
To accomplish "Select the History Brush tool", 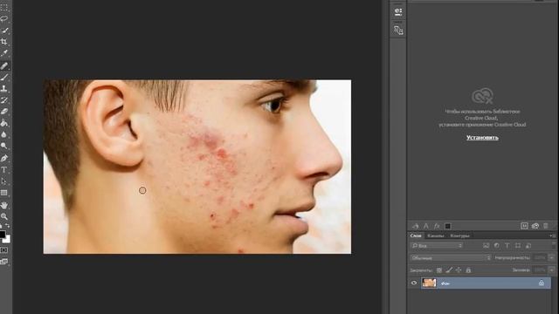I will coord(3,100).
